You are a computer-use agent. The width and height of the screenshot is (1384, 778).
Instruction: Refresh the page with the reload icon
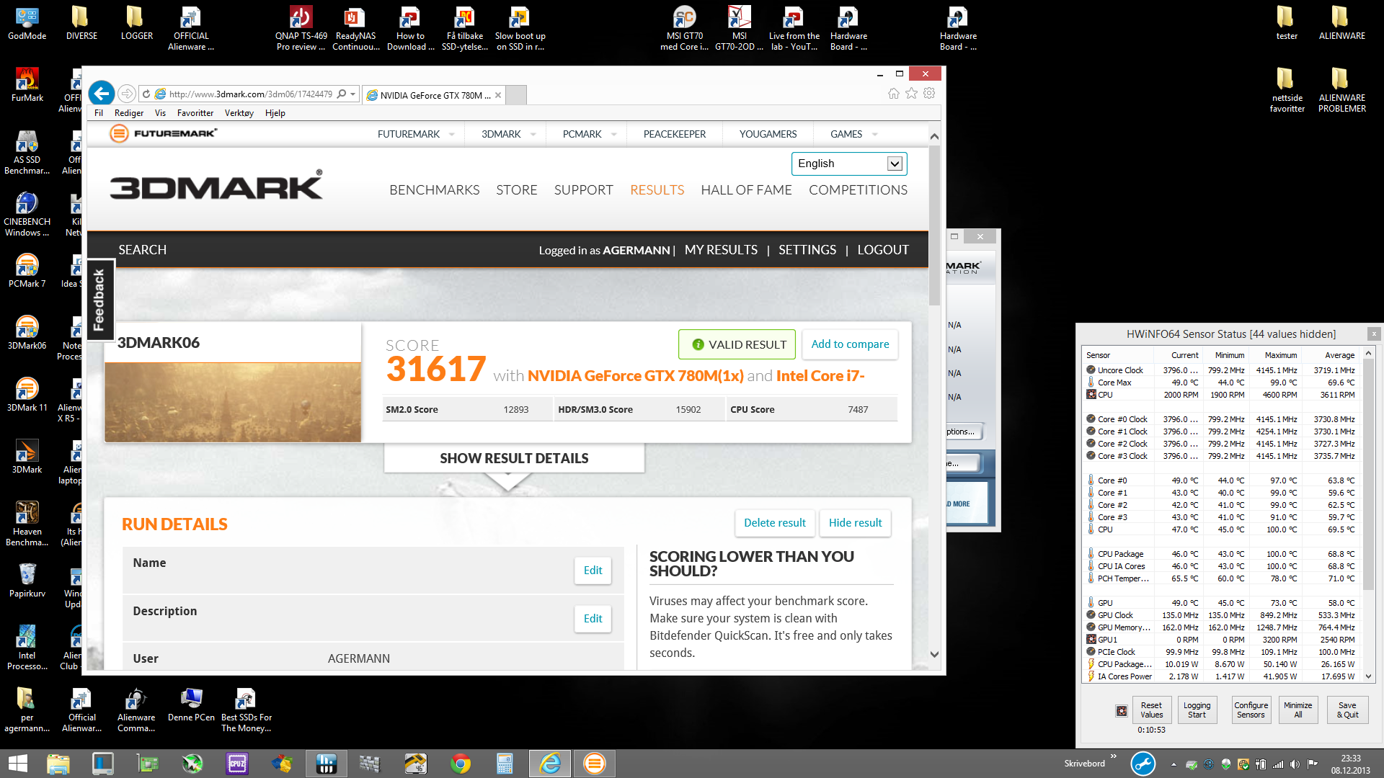[146, 94]
